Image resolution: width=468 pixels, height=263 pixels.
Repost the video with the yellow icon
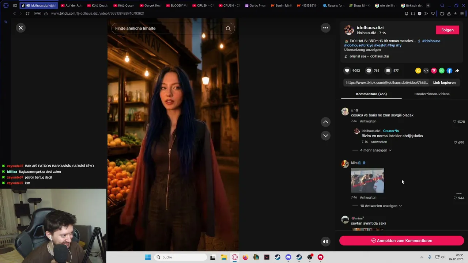[418, 70]
